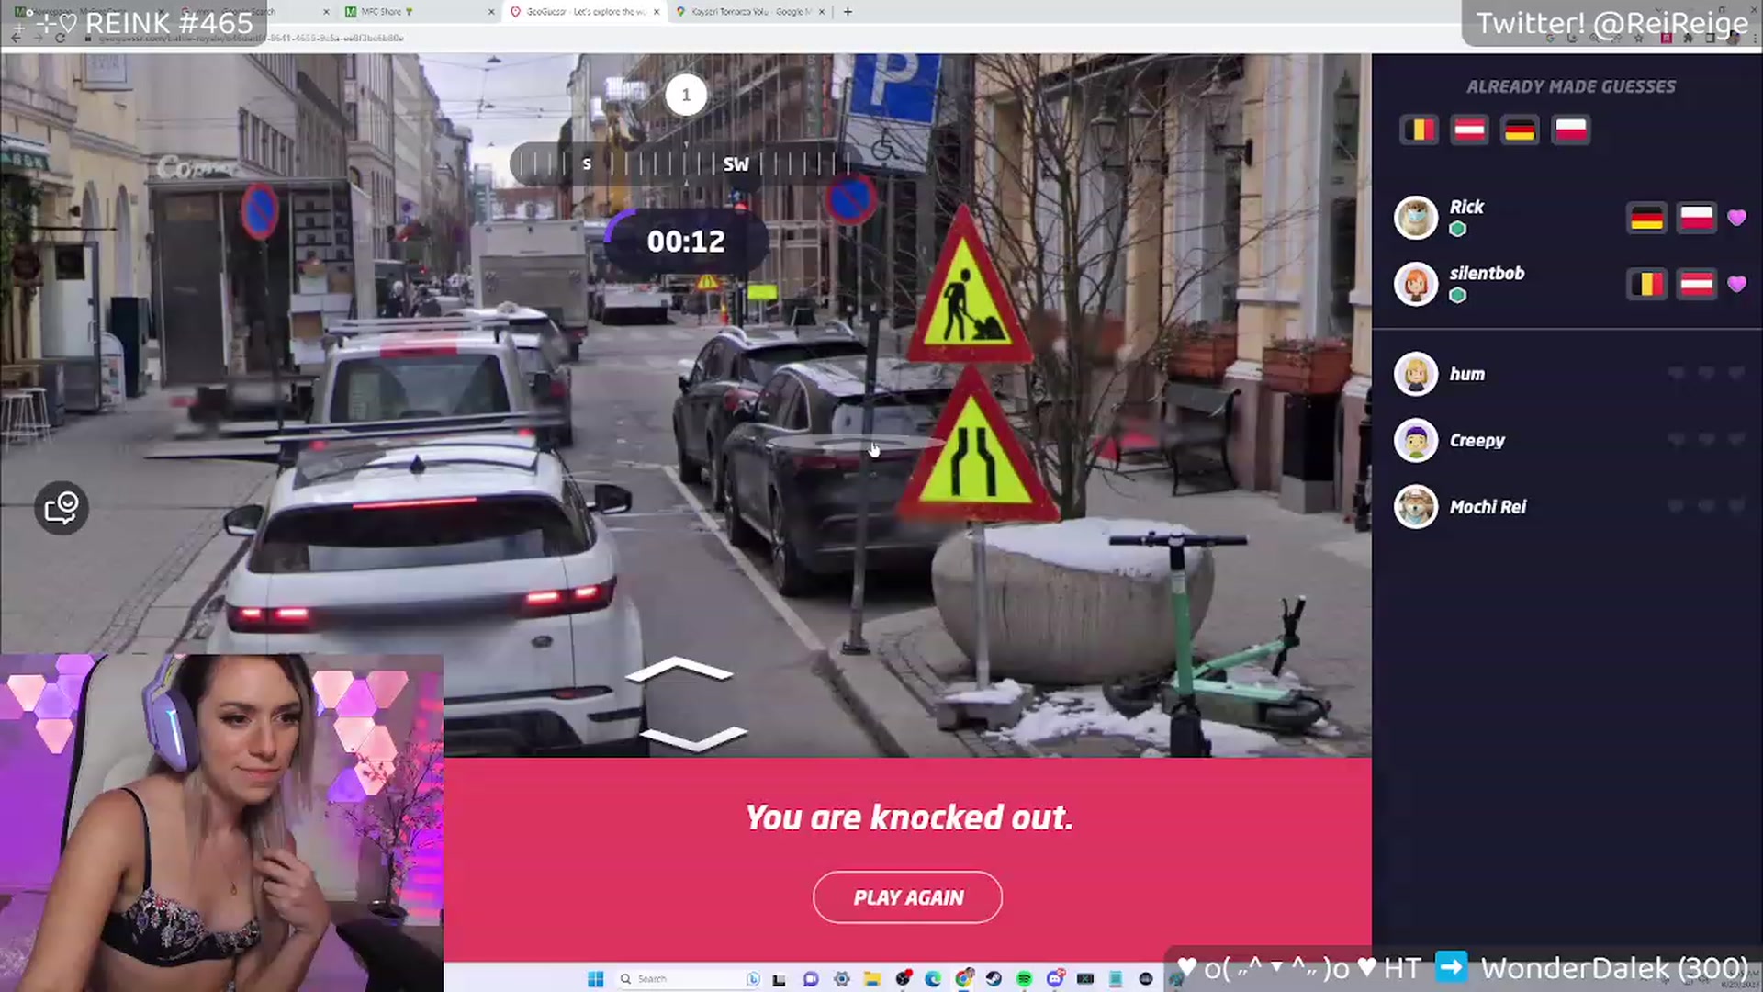1763x992 pixels.
Task: Open File Explorer from the taskbar
Action: click(x=872, y=979)
